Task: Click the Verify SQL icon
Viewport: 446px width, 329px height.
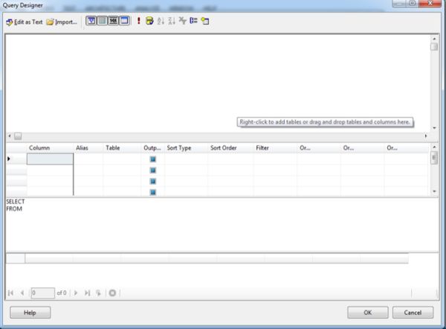Action: tap(149, 21)
